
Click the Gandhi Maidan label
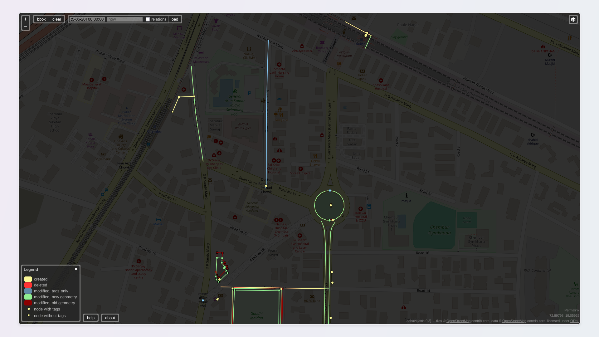[256, 316]
